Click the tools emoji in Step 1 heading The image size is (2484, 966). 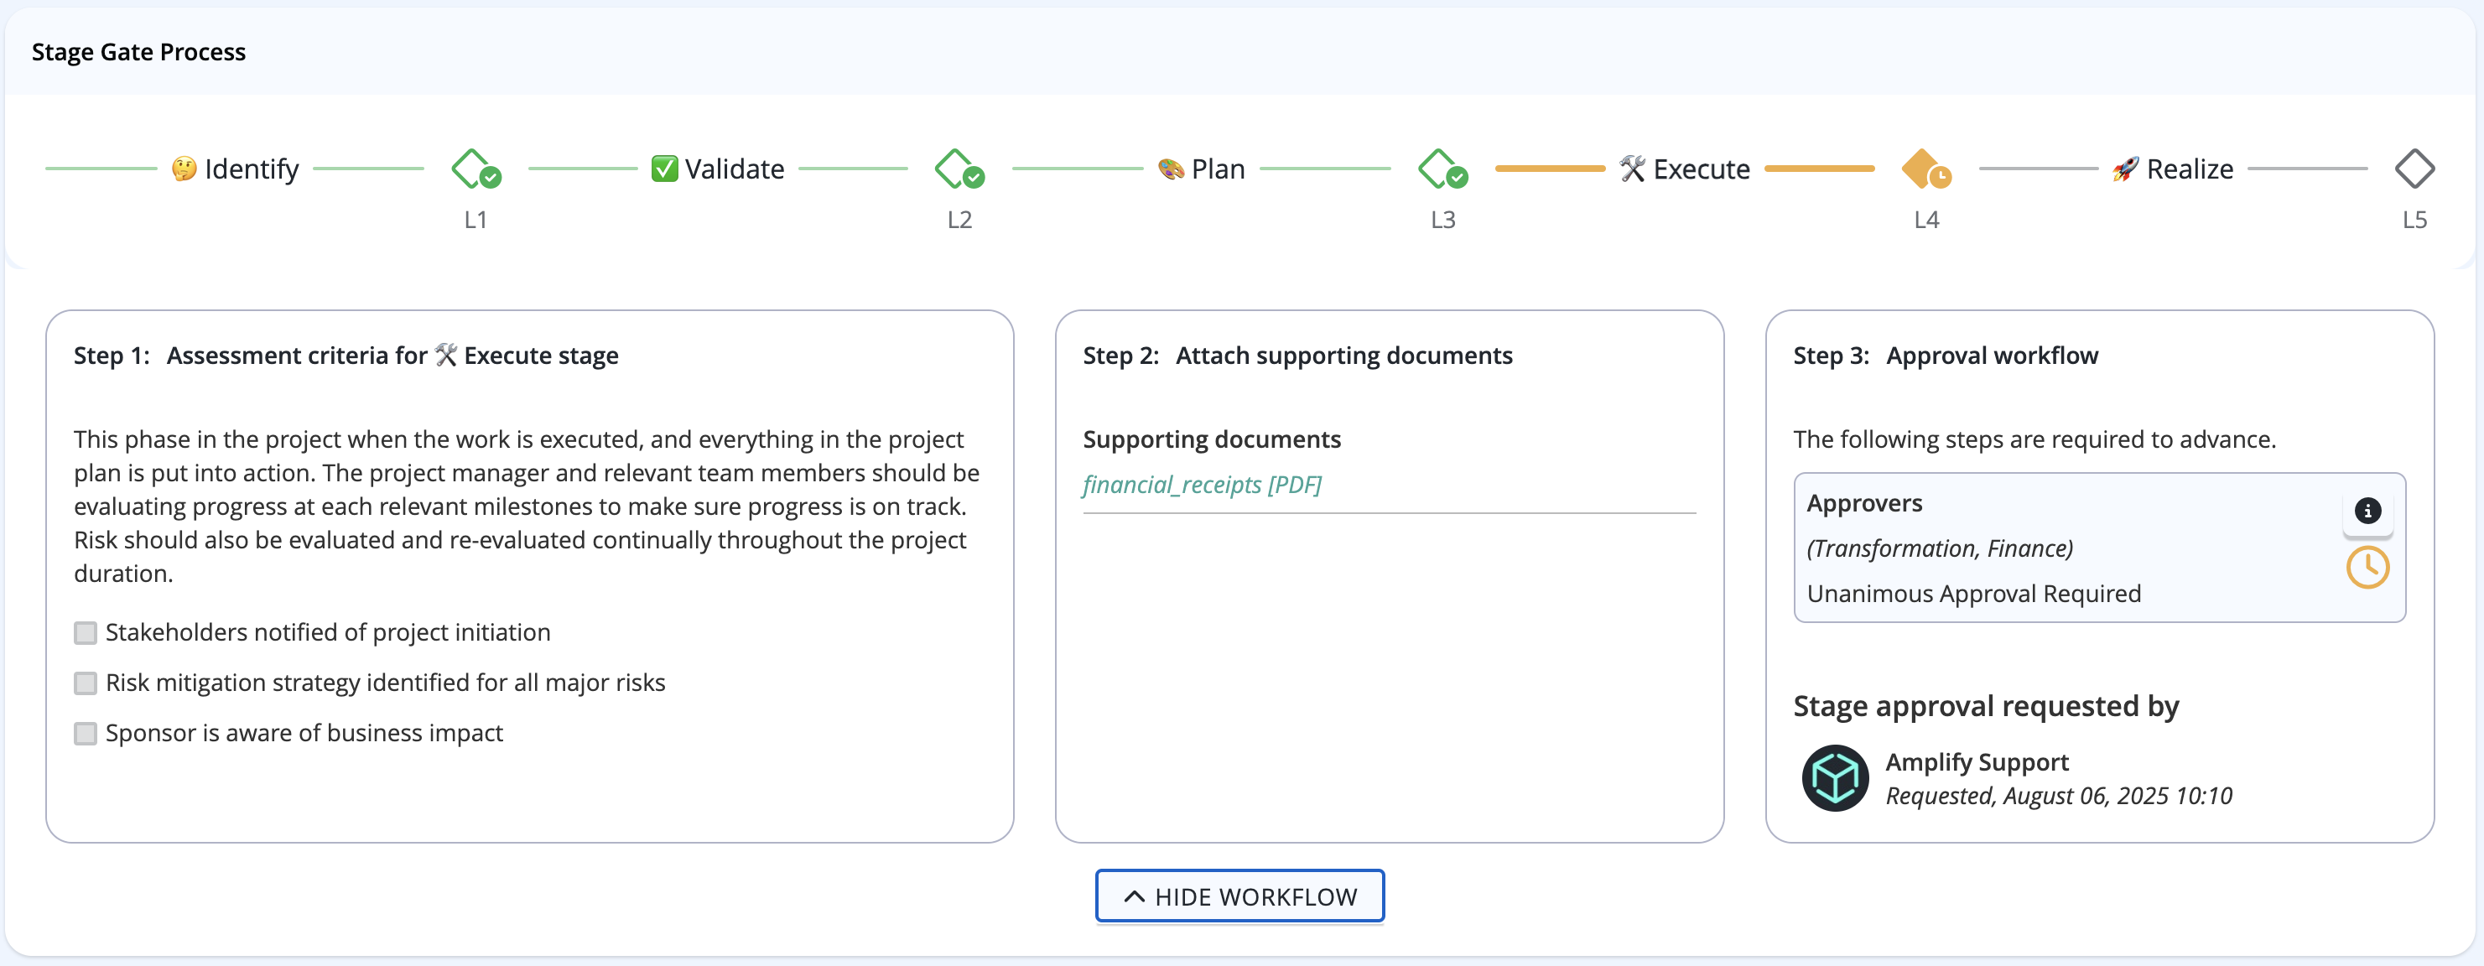pyautogui.click(x=445, y=355)
